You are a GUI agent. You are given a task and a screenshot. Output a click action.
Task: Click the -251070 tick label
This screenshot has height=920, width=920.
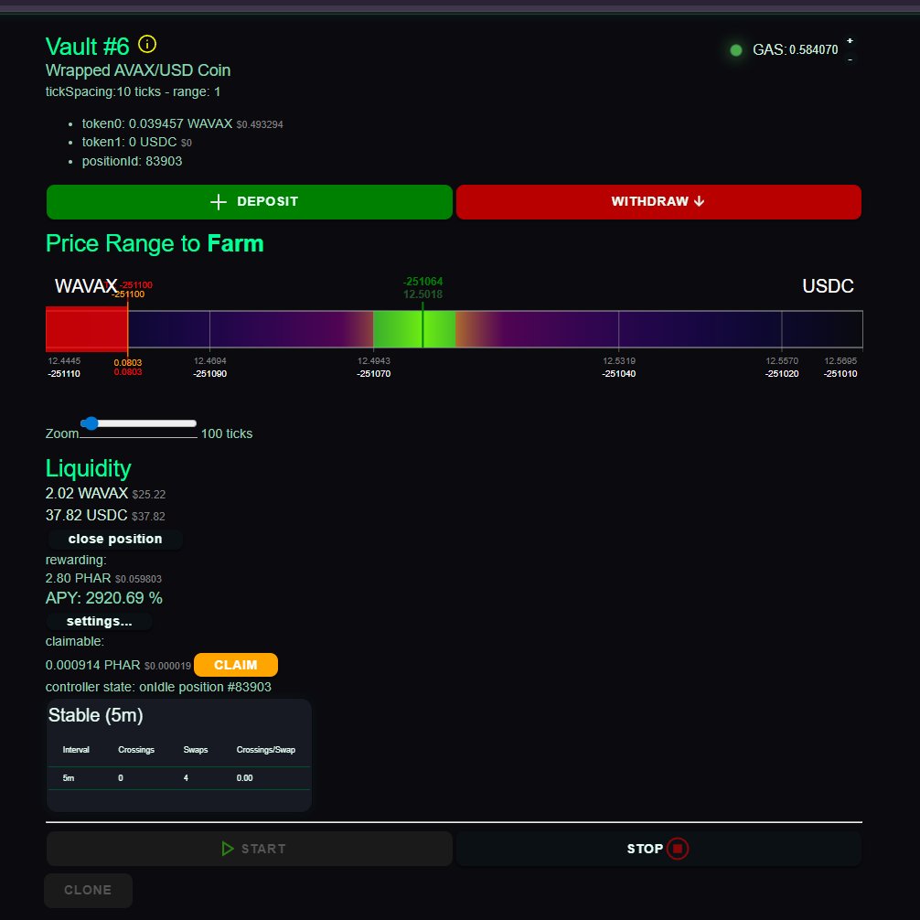[374, 374]
